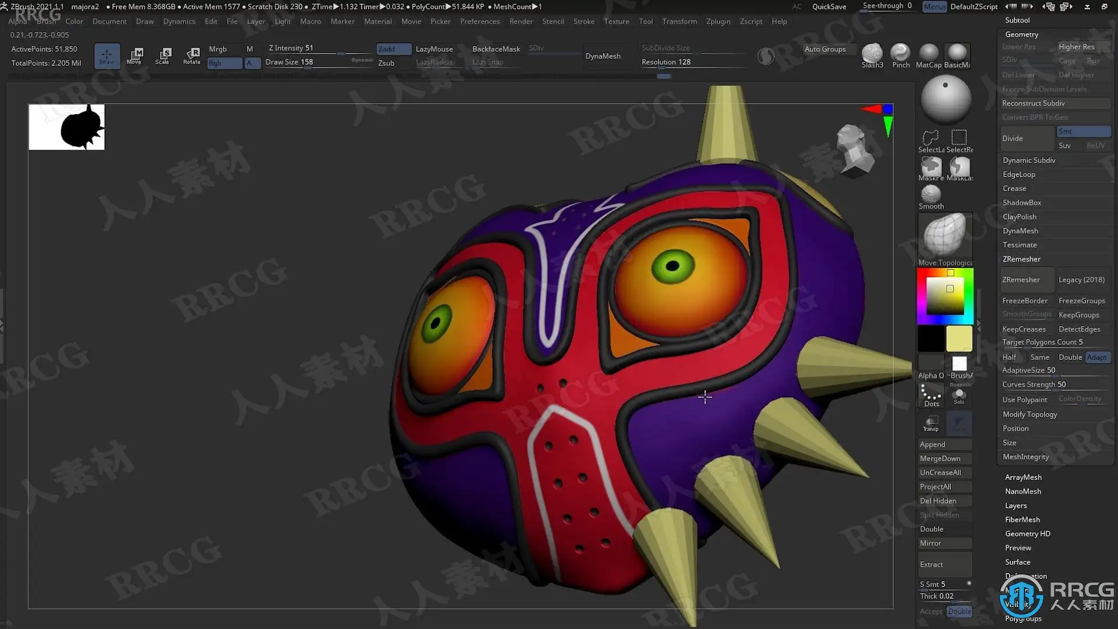Expand the Subtool palette section
1118x629 pixels.
pos(1017,20)
